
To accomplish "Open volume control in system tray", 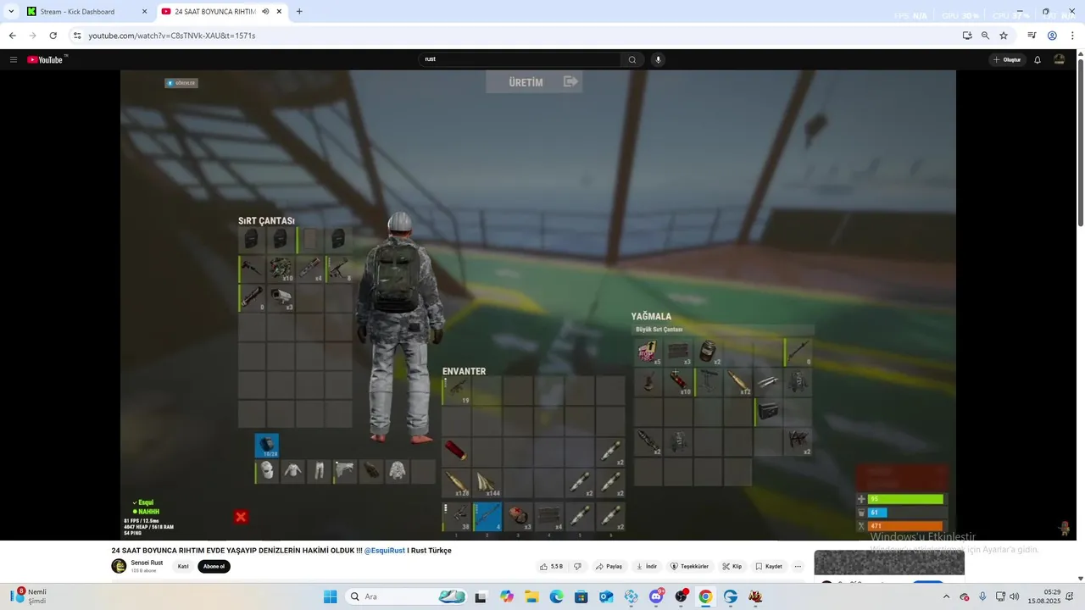I will pos(1015,596).
